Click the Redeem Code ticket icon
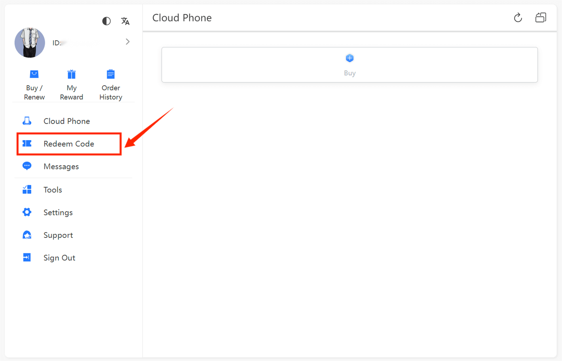The height and width of the screenshot is (361, 562). [x=27, y=143]
